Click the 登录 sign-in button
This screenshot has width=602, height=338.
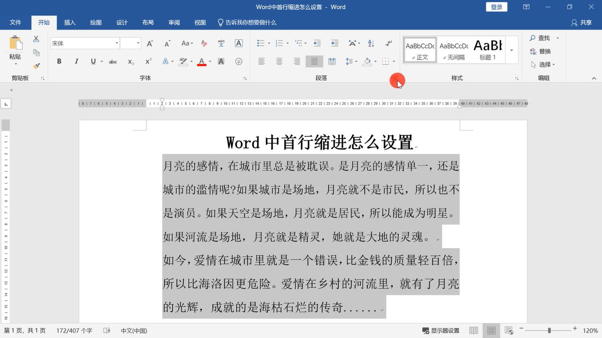tap(497, 7)
